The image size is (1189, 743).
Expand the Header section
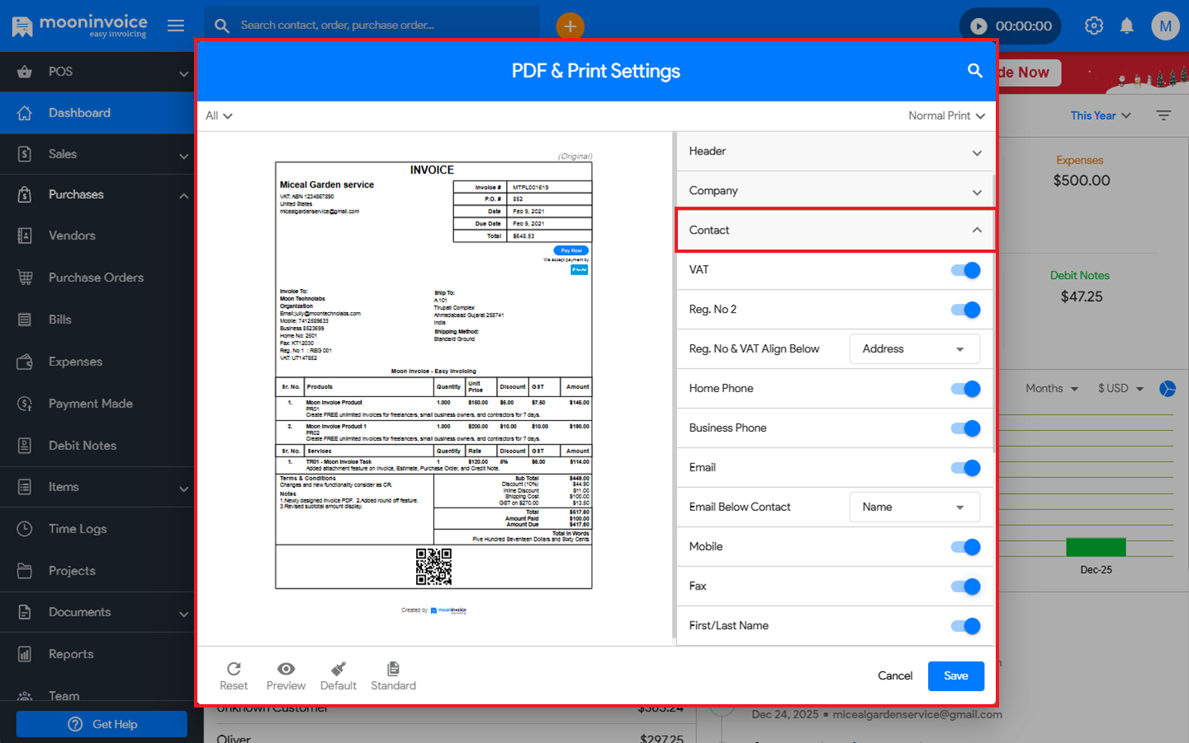[835, 151]
